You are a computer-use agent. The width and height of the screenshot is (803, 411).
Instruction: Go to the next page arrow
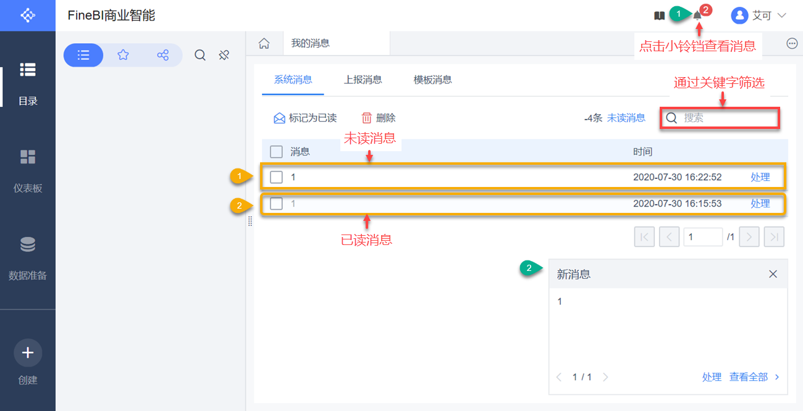point(749,237)
